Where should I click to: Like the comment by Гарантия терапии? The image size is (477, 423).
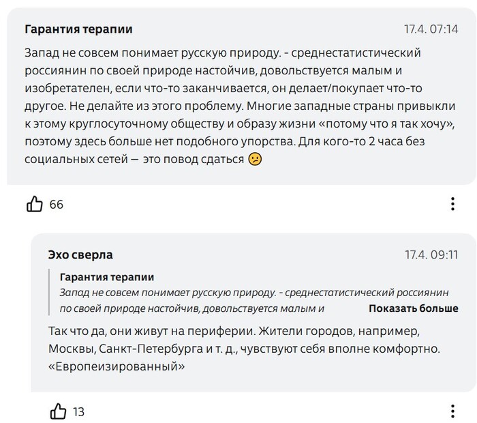33,203
